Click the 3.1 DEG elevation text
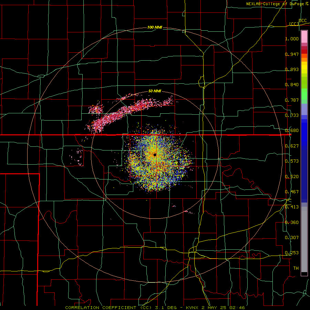The height and width of the screenshot is (310, 310). [x=165, y=308]
